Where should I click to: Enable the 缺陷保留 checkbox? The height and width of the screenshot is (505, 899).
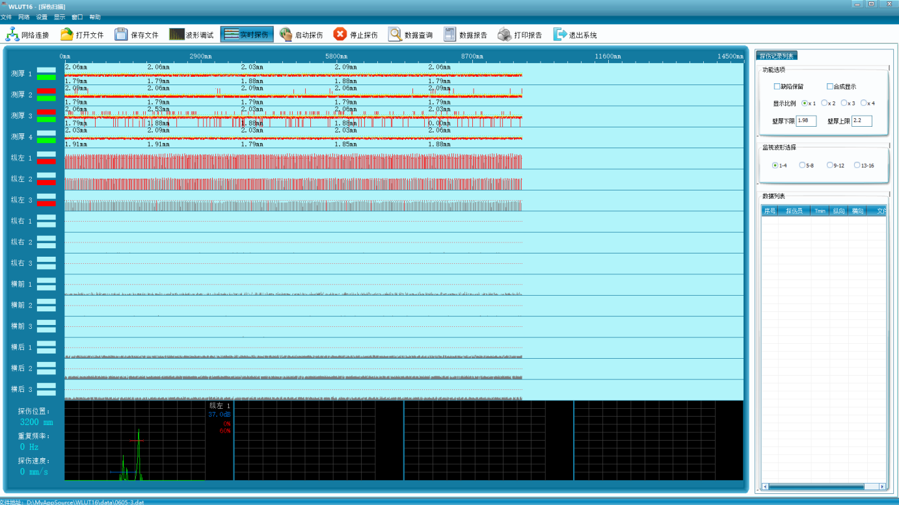[x=777, y=86]
